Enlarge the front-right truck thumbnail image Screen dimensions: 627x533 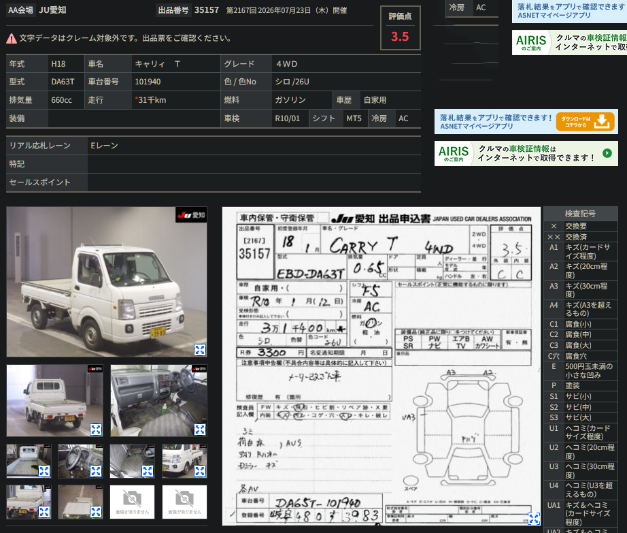point(200,471)
